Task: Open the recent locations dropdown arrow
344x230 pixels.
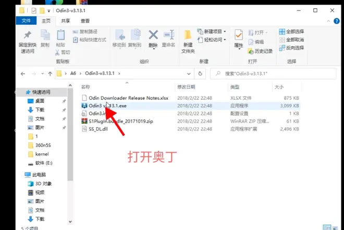Action: pyautogui.click(x=42, y=74)
